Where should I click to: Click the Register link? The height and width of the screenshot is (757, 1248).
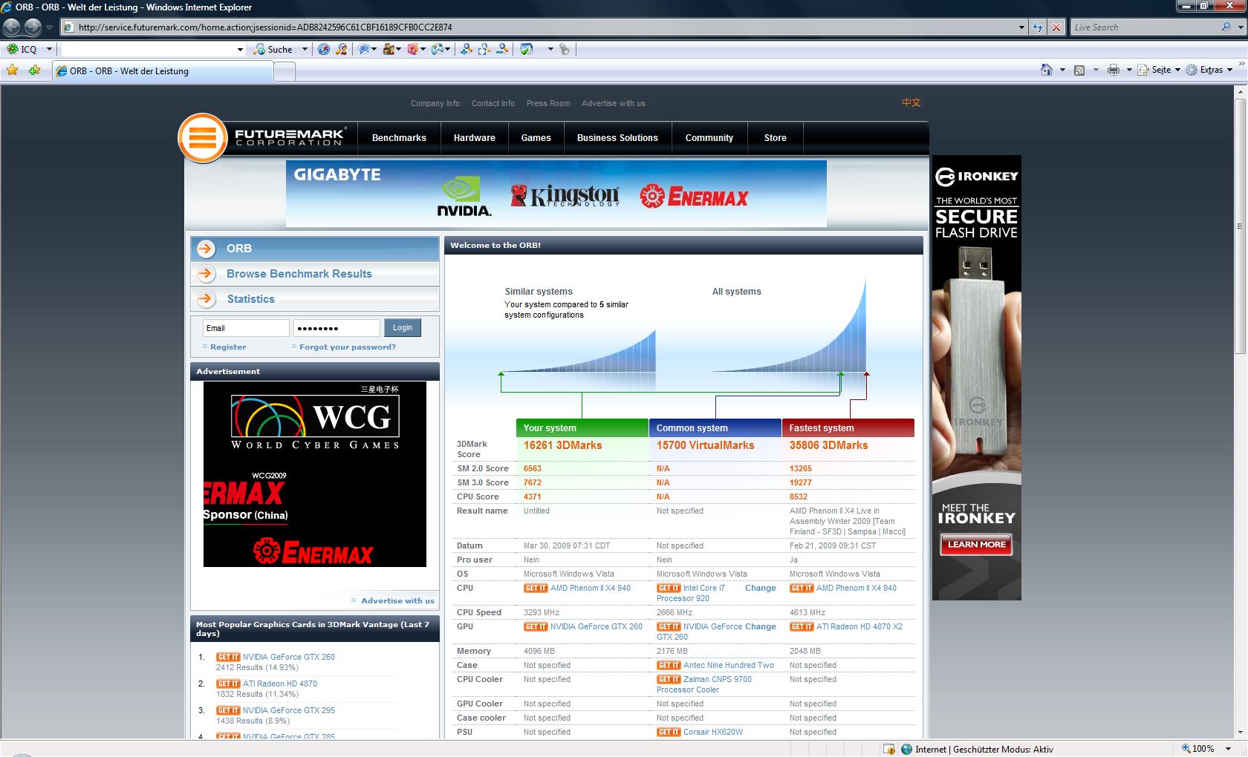[x=228, y=347]
